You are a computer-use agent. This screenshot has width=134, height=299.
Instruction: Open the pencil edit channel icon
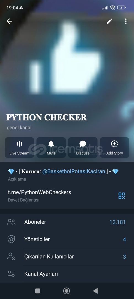point(109,21)
